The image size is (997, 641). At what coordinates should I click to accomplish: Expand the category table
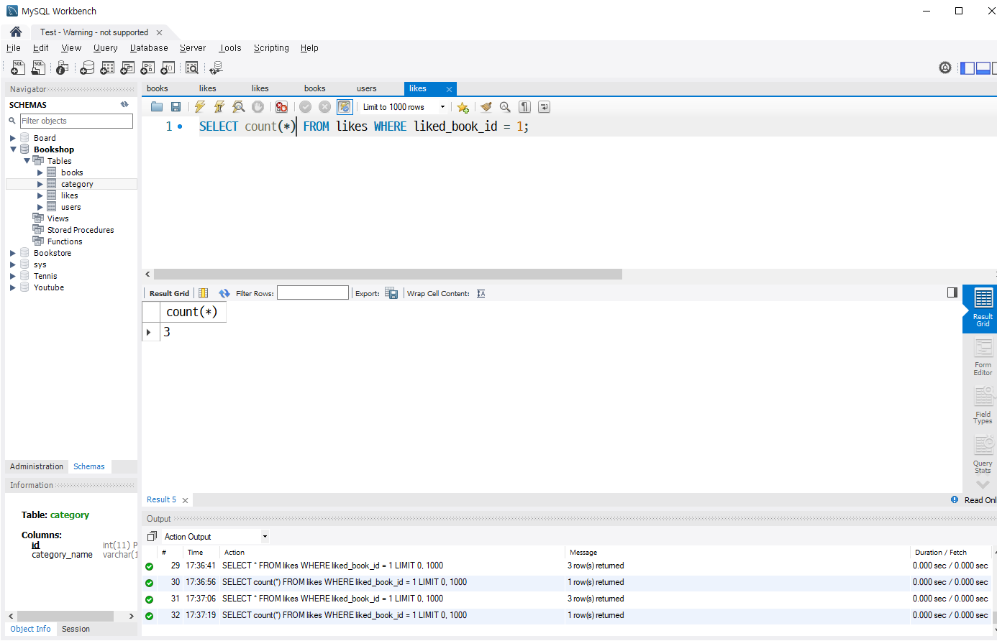tap(40, 184)
